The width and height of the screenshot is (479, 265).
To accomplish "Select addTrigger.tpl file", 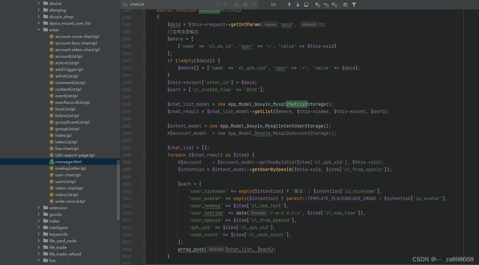I will click(69, 69).
